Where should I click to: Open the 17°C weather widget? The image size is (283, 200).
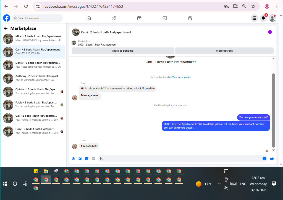[x=204, y=184]
